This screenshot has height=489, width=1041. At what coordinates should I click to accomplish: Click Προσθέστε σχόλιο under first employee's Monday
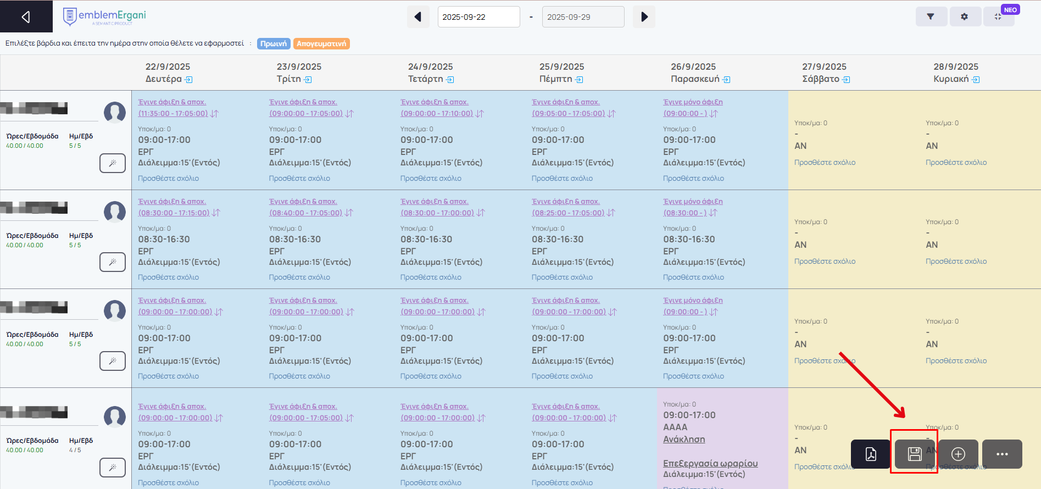tap(168, 179)
